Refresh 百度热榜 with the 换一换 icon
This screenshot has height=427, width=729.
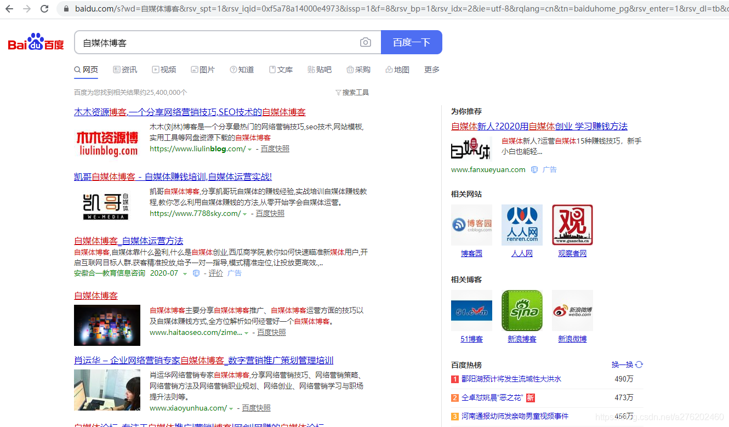[639, 364]
